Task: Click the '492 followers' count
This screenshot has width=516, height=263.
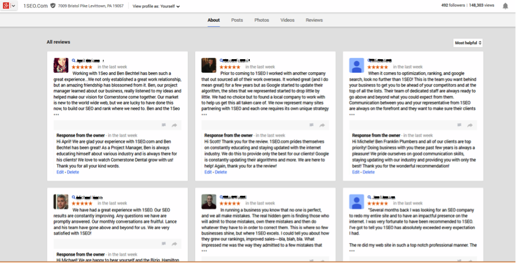Action: pos(453,5)
